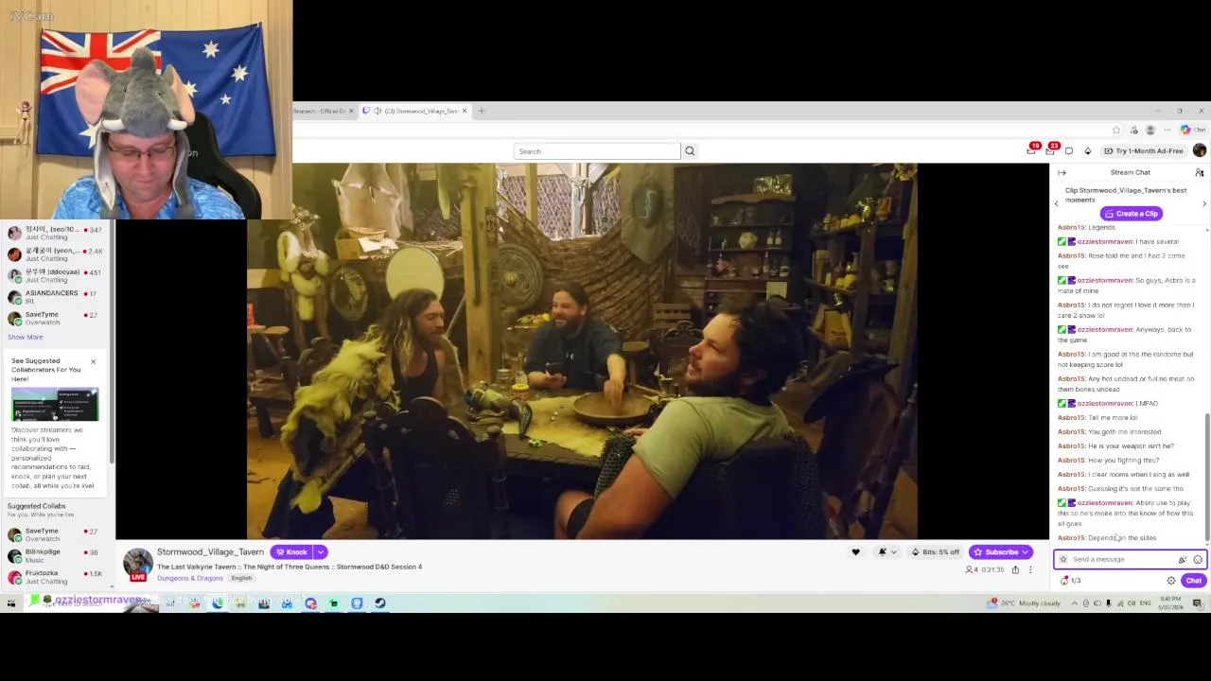Open browser Copilot Chat button
The width and height of the screenshot is (1211, 681).
point(1191,130)
